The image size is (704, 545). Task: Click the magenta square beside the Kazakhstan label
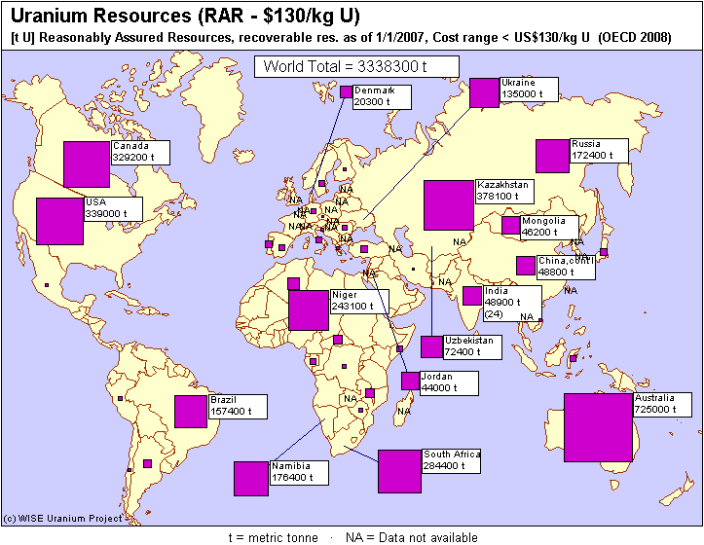click(449, 205)
